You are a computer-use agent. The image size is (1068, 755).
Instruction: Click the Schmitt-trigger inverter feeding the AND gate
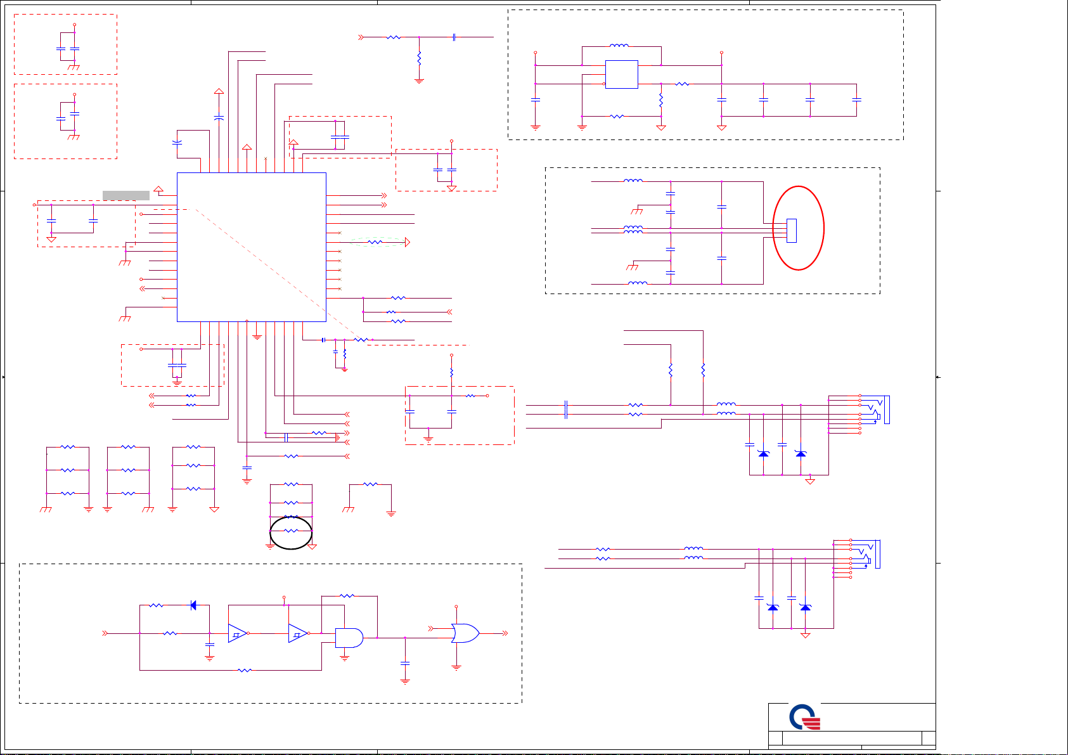[298, 633]
